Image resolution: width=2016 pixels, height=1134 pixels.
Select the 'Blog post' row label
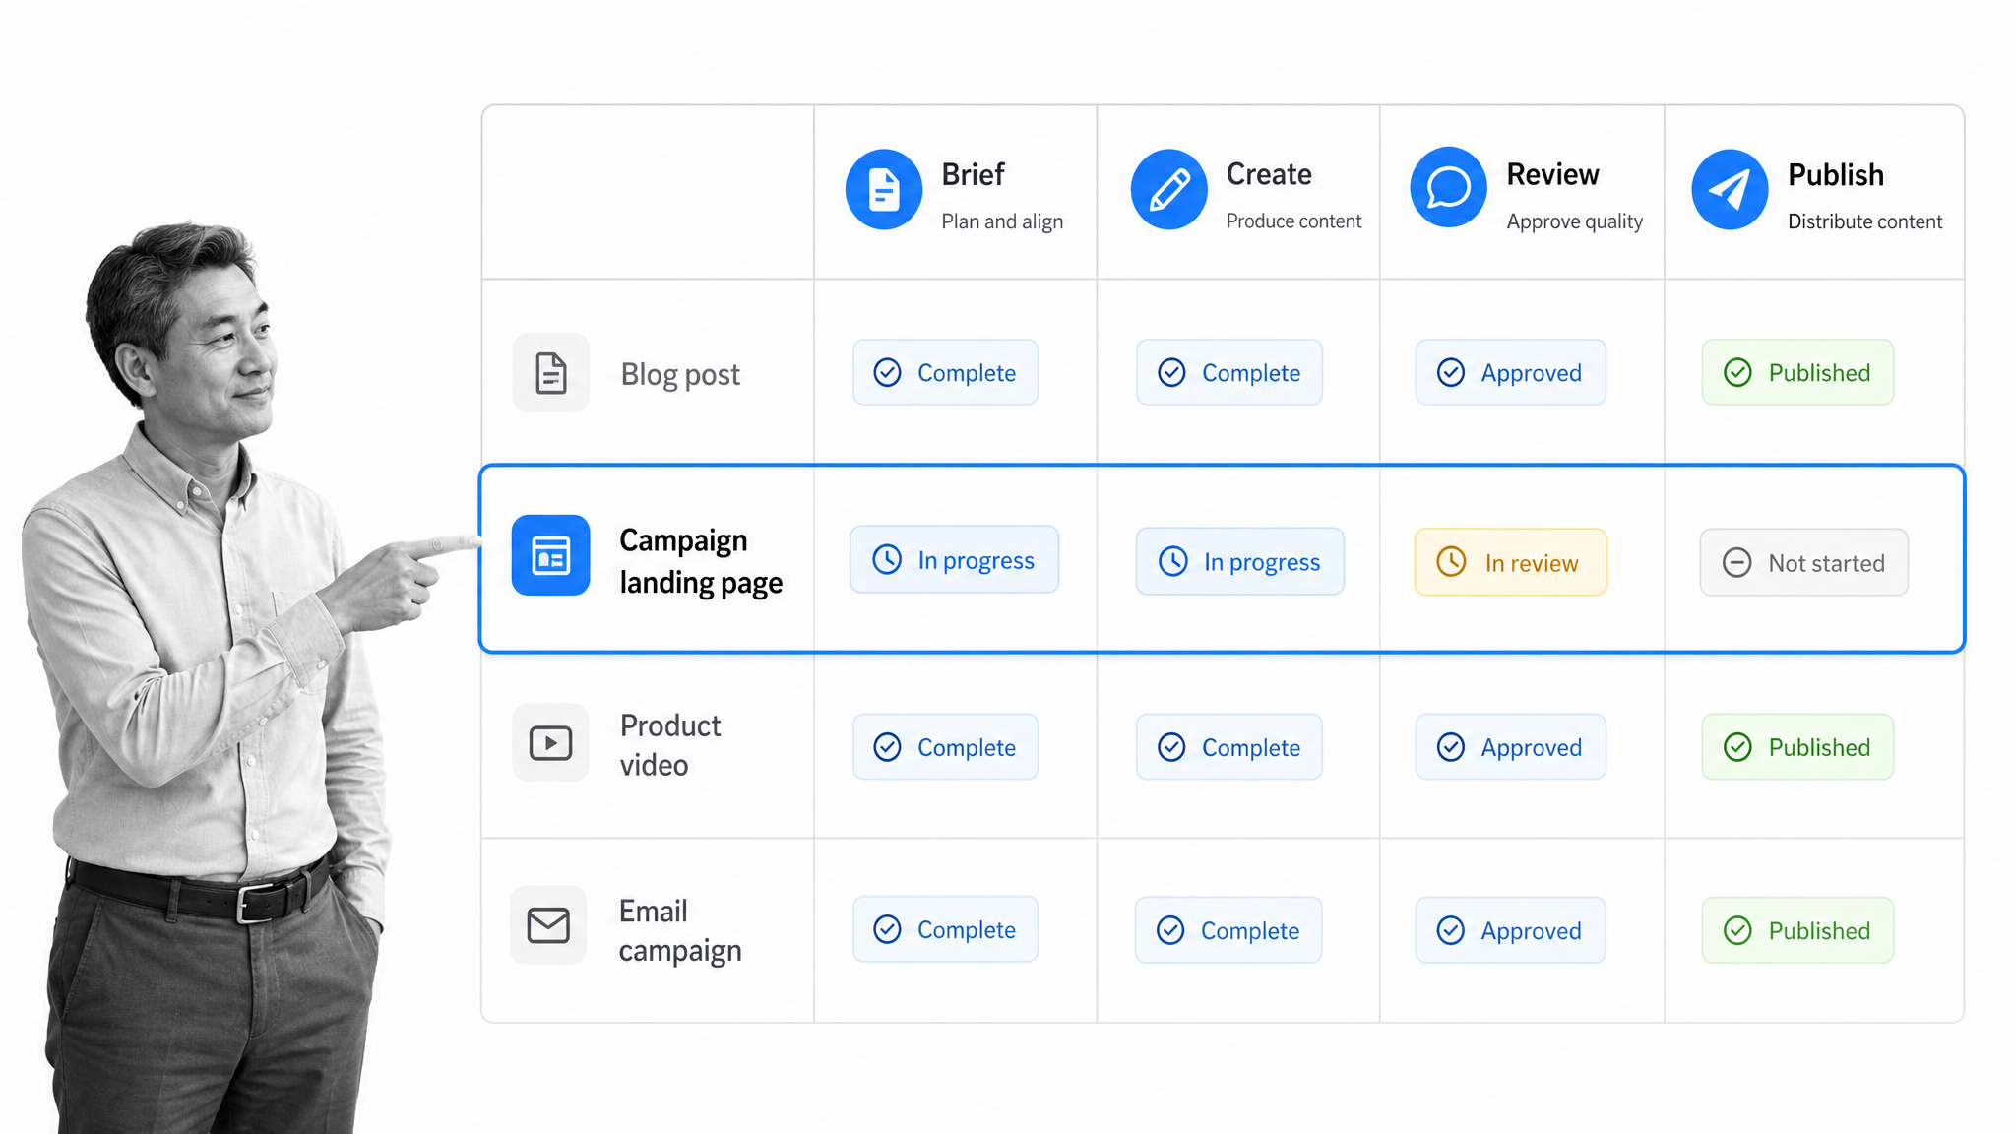point(680,375)
